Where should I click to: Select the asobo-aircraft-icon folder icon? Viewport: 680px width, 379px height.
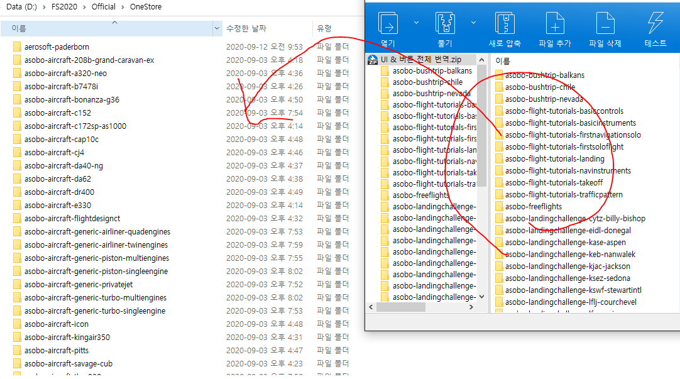coord(17,324)
